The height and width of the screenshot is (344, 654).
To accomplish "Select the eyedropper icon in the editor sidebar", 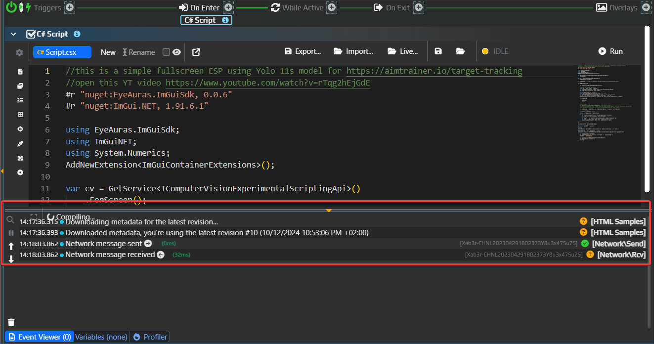I will point(20,144).
